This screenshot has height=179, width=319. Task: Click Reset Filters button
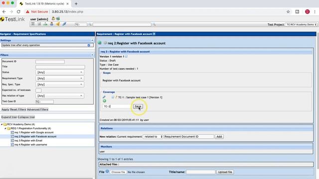(x=18, y=109)
